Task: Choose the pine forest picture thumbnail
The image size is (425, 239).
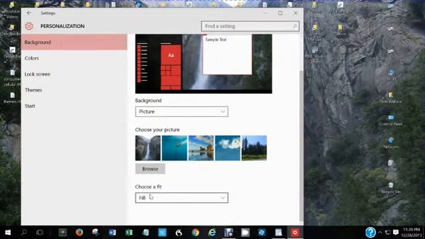Action: click(x=254, y=148)
